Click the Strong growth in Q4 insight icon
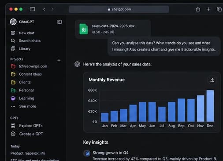This screenshot has width=223, height=161. 87,154
